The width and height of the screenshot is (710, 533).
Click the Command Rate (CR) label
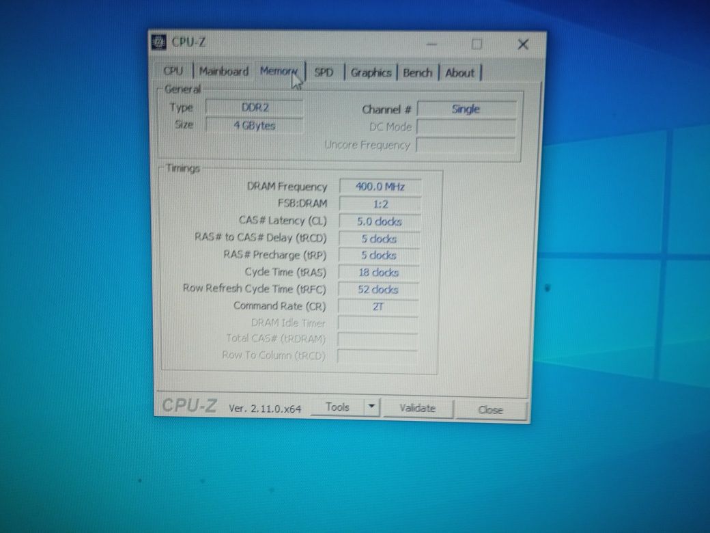point(279,306)
